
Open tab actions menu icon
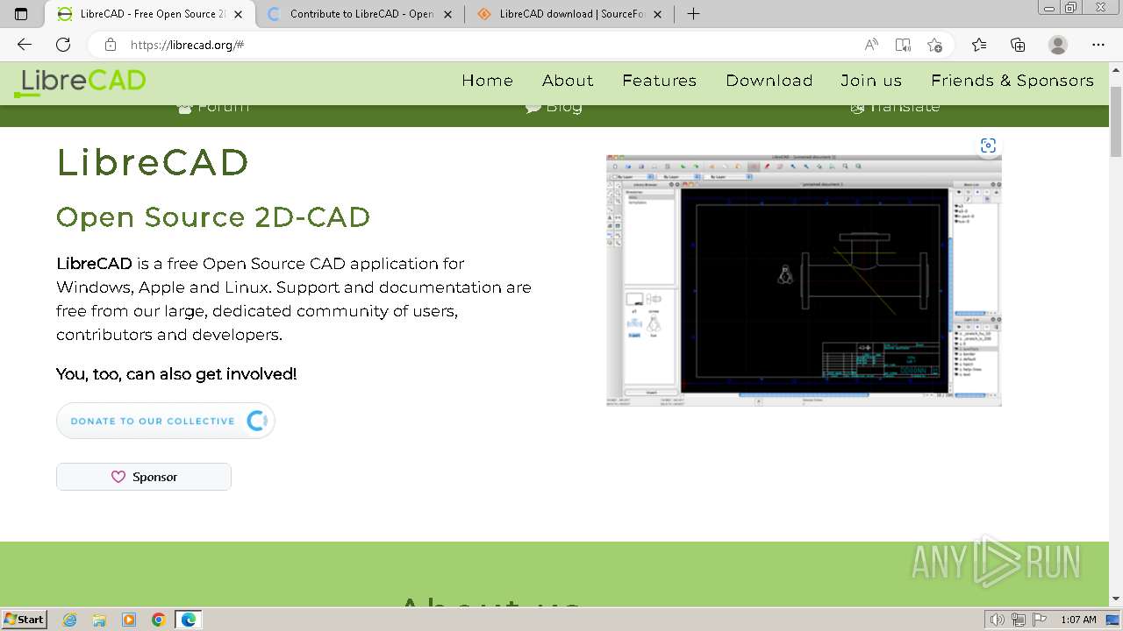point(22,14)
